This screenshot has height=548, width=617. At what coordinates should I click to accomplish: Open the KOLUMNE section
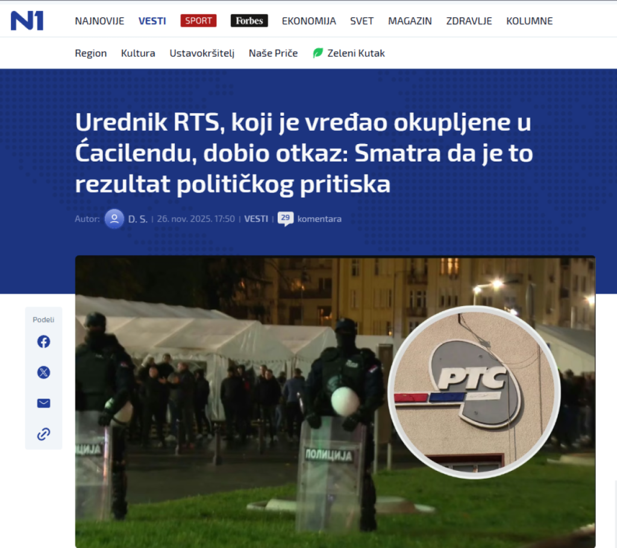tap(529, 21)
